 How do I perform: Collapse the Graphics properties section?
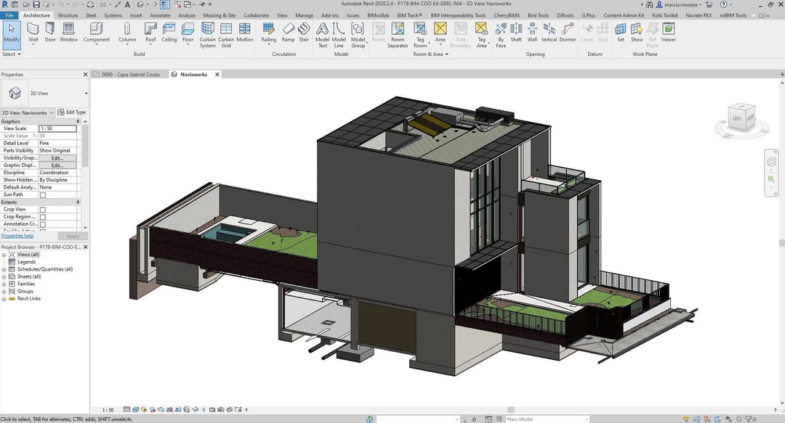pos(78,121)
